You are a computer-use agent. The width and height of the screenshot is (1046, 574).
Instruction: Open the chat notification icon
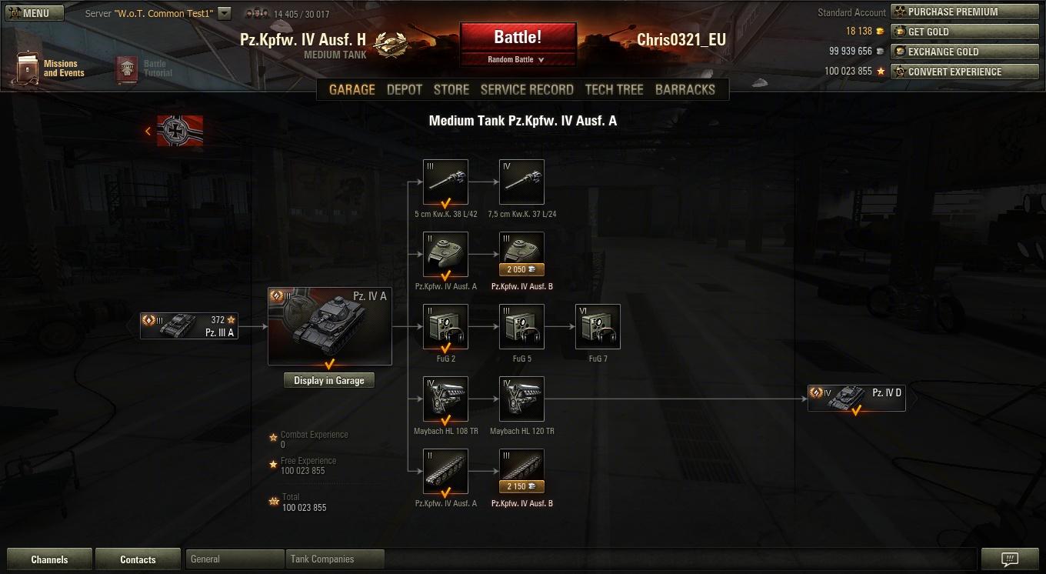pyautogui.click(x=1011, y=559)
